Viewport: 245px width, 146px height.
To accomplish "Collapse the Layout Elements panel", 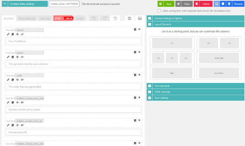I will pos(195,24).
